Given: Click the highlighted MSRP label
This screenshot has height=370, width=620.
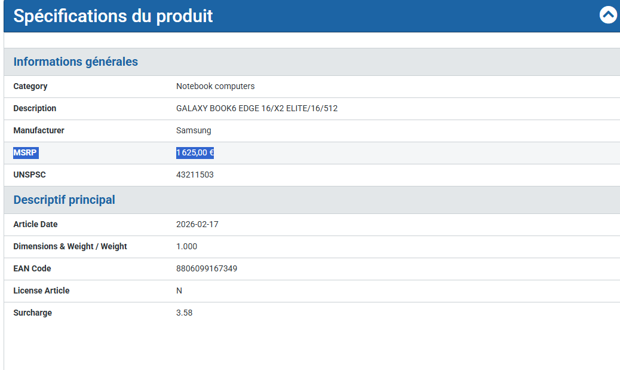Looking at the screenshot, I should 26,153.
